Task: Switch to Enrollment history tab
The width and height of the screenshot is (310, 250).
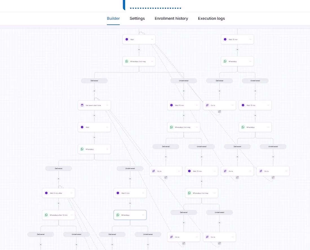Action: (x=171, y=18)
